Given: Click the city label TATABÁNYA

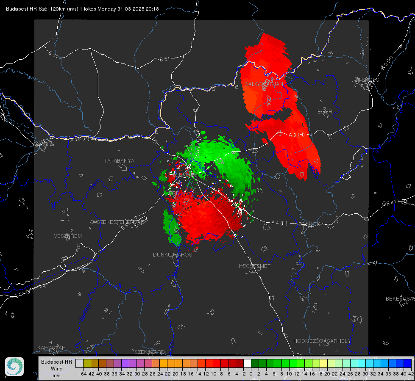Looking at the screenshot, I should [119, 160].
